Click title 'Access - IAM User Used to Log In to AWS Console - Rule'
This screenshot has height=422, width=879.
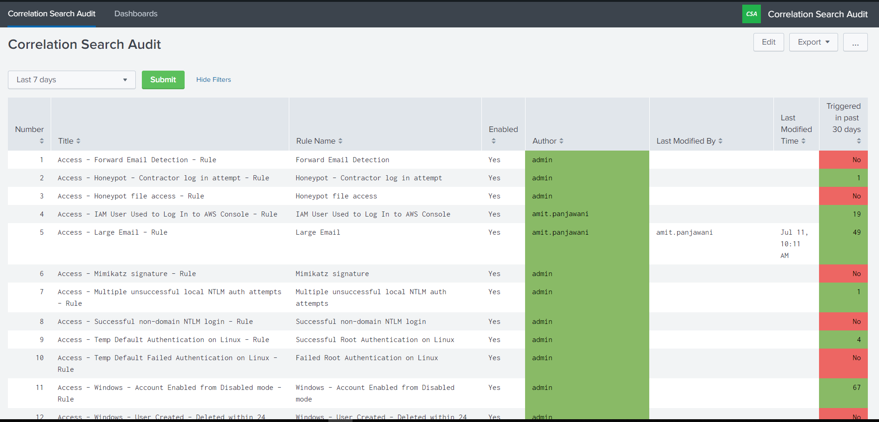pos(167,214)
